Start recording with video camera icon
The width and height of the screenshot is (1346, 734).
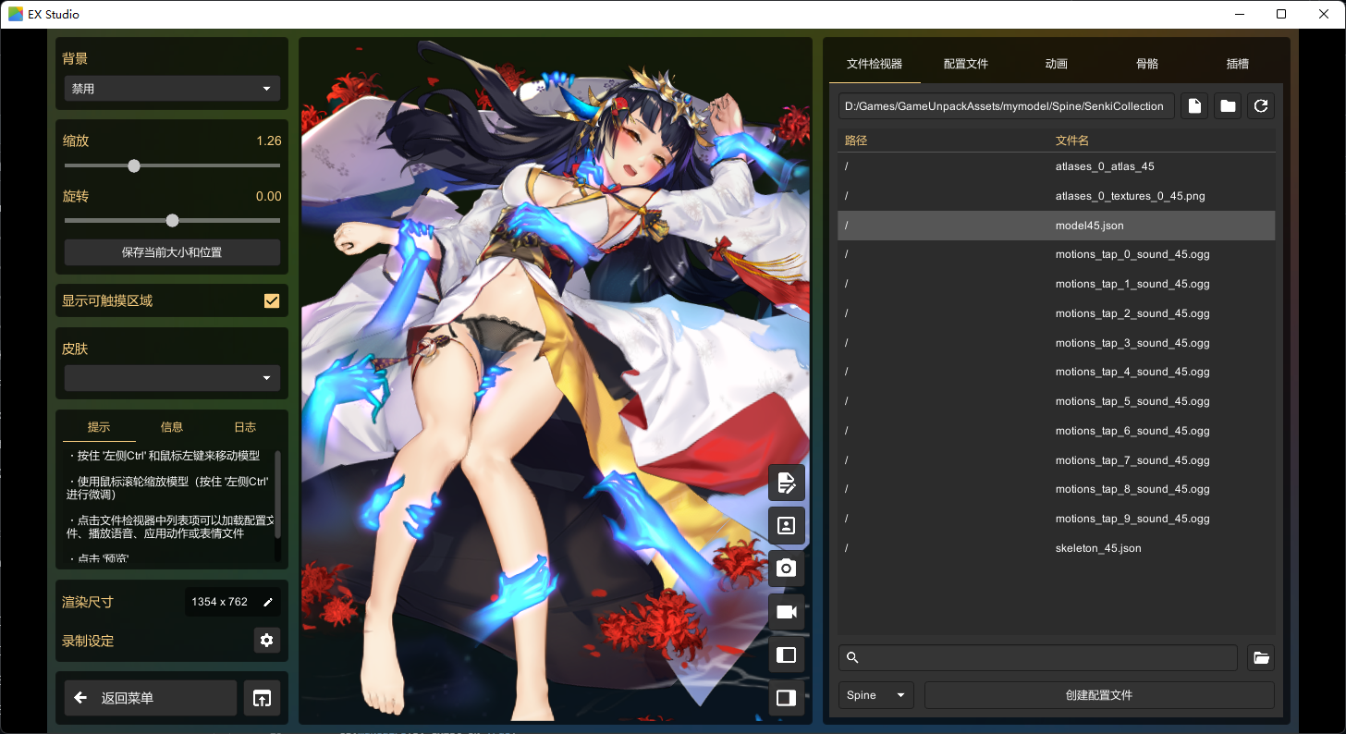coord(787,612)
